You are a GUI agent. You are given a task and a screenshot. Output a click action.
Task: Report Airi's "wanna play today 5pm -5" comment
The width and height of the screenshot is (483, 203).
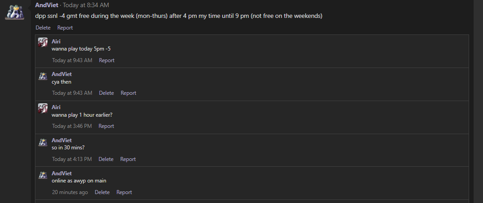pyautogui.click(x=107, y=60)
